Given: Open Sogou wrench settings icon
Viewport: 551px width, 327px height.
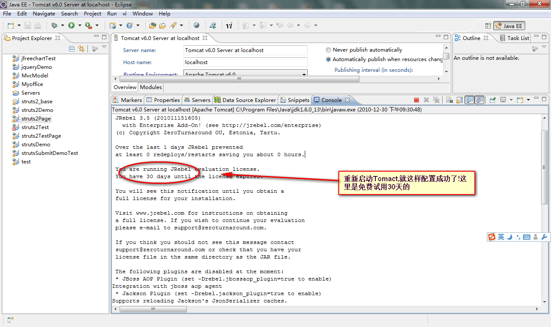Looking at the screenshot, I should click(x=544, y=237).
